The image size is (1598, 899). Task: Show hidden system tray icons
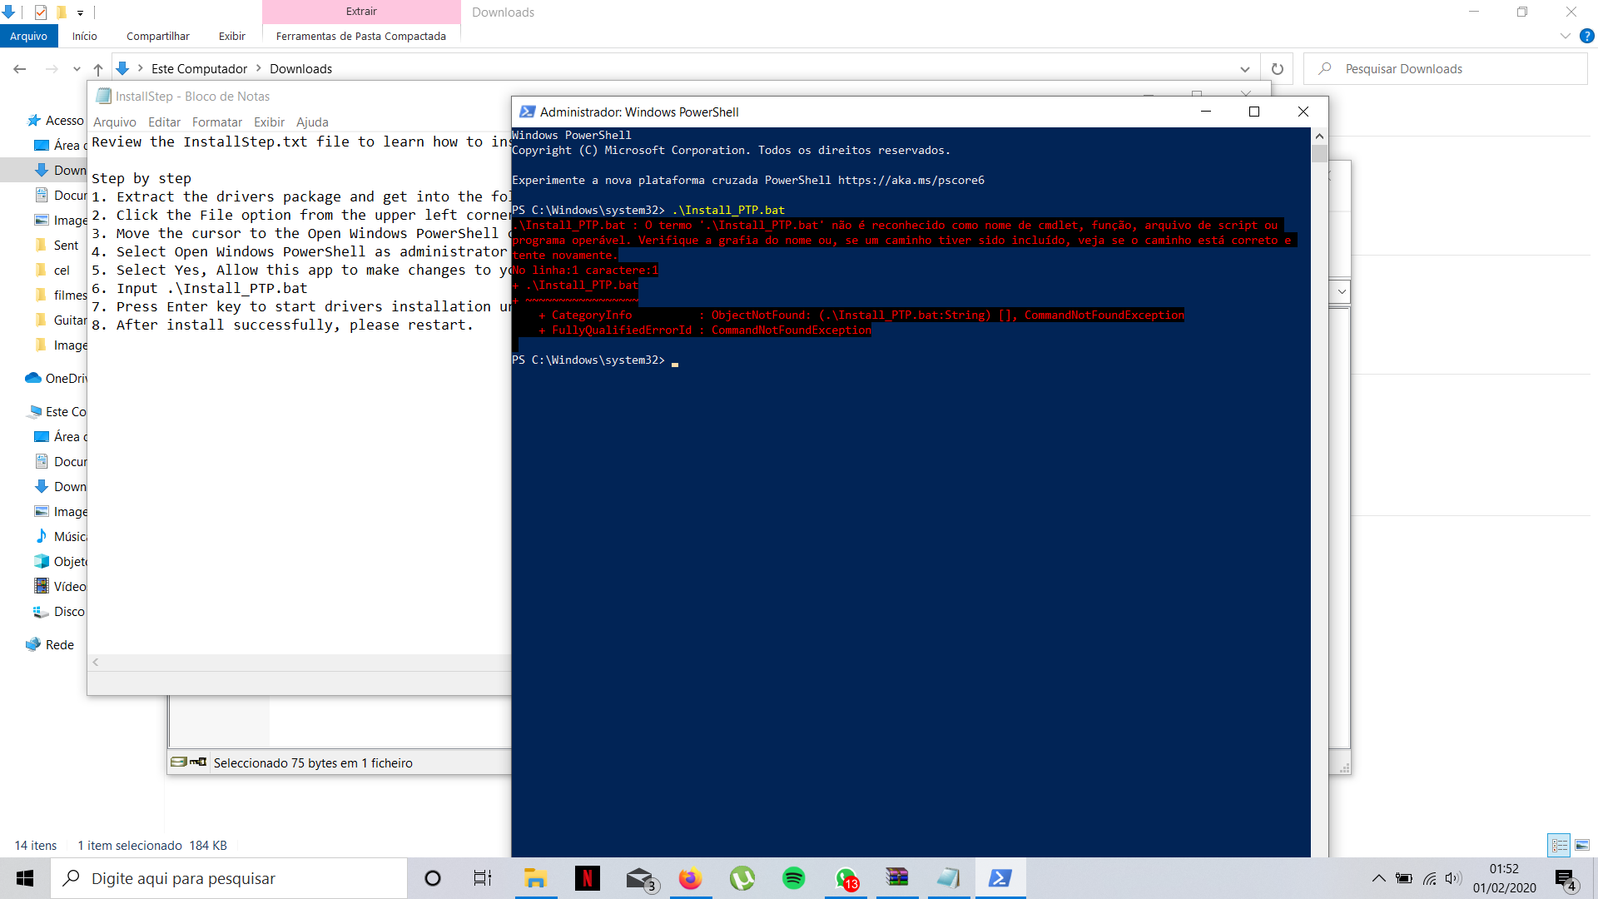(1378, 878)
